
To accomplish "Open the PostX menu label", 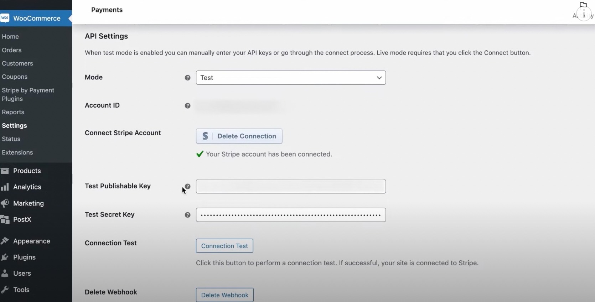I will coord(22,220).
